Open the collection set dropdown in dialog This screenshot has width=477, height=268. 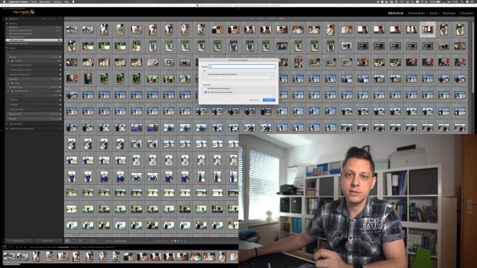(x=238, y=78)
